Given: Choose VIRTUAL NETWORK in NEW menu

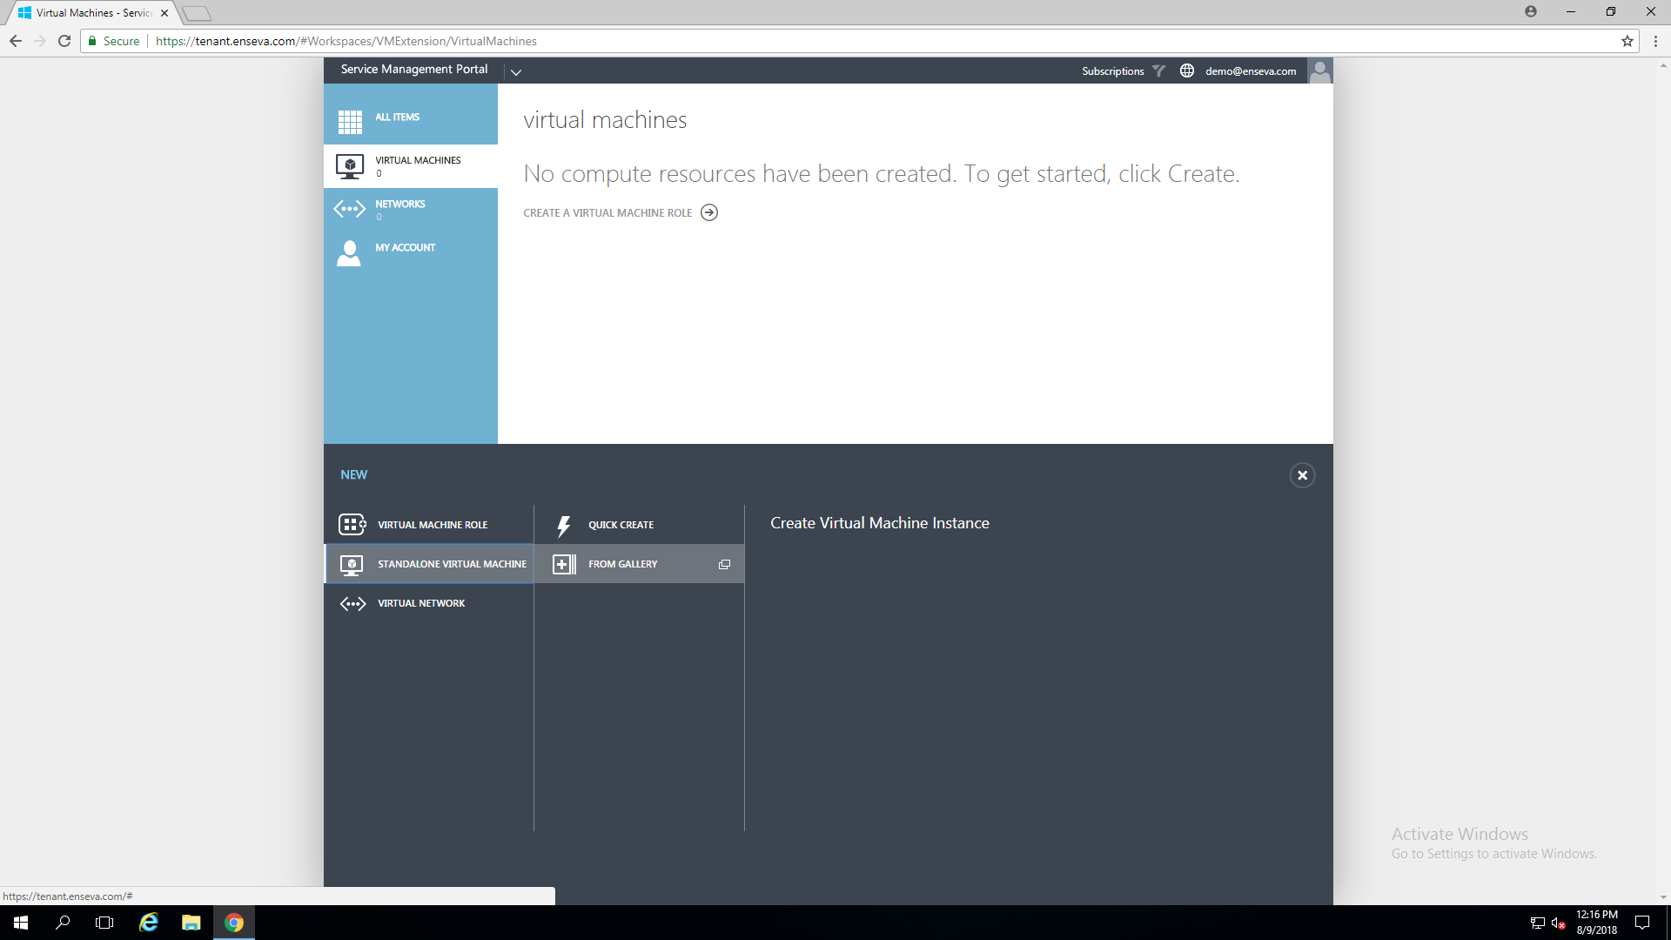Looking at the screenshot, I should 421,603.
